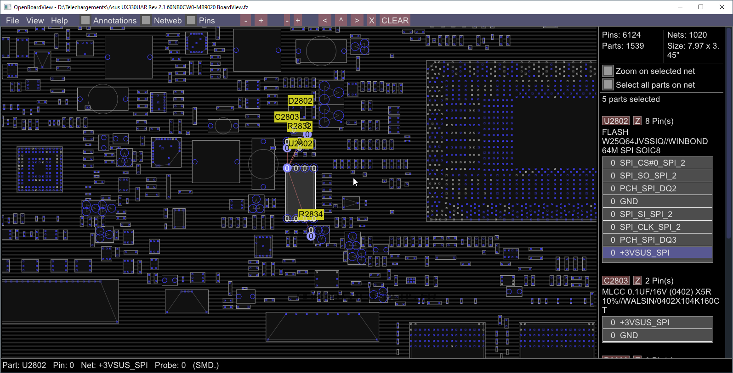Select the SPI_CLK_SPI_2 pin entry

point(657,227)
